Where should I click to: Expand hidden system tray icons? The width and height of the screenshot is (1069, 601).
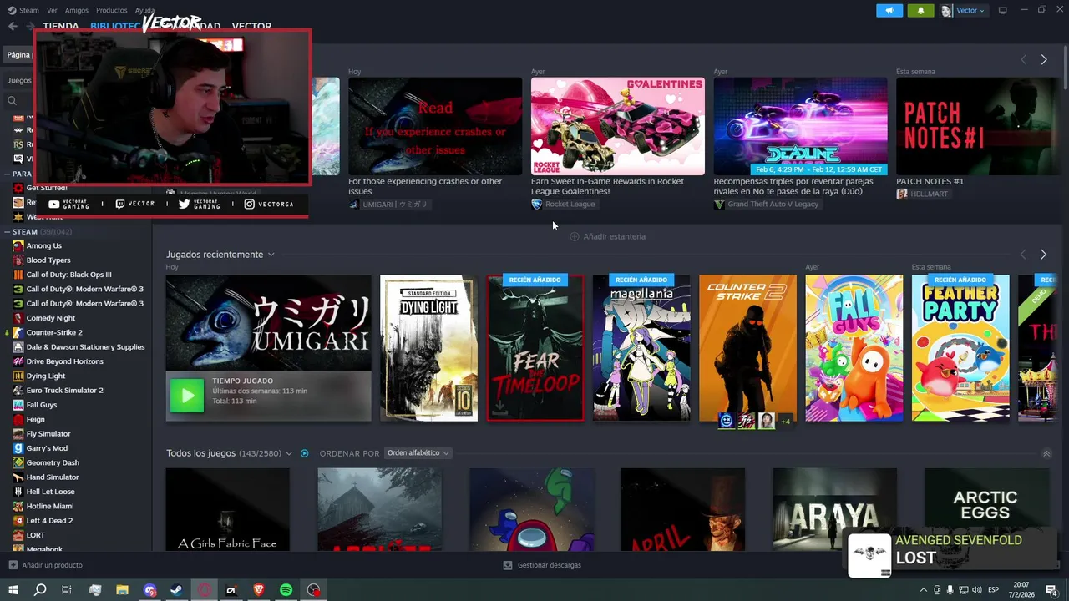[923, 590]
